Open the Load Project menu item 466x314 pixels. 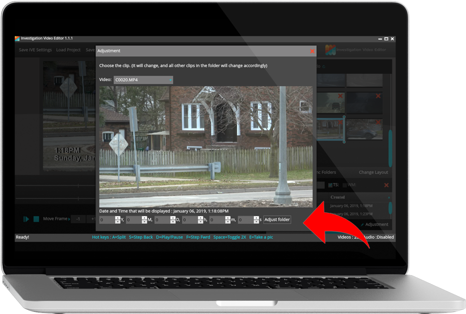click(68, 50)
